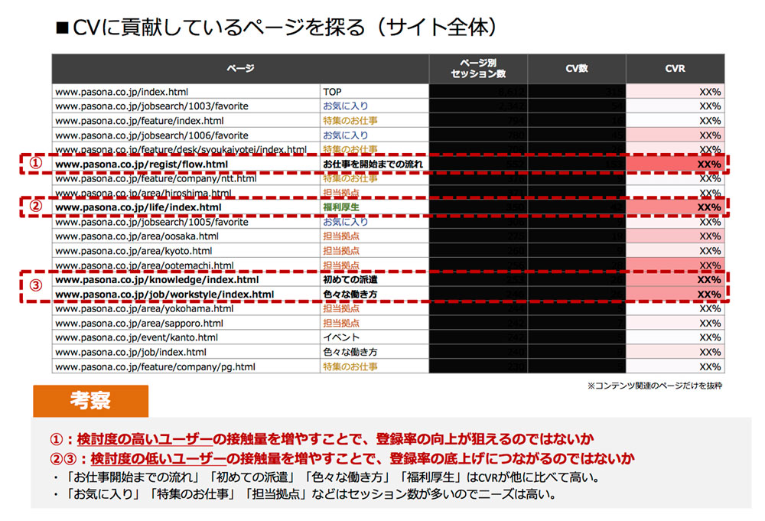
Task: Click the ページ別セッション数 column header
Action: (x=478, y=69)
